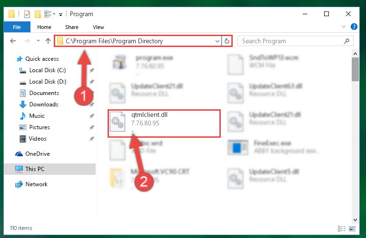Click pin icon beside Videos
Image resolution: width=366 pixels, height=238 pixels.
(92, 139)
